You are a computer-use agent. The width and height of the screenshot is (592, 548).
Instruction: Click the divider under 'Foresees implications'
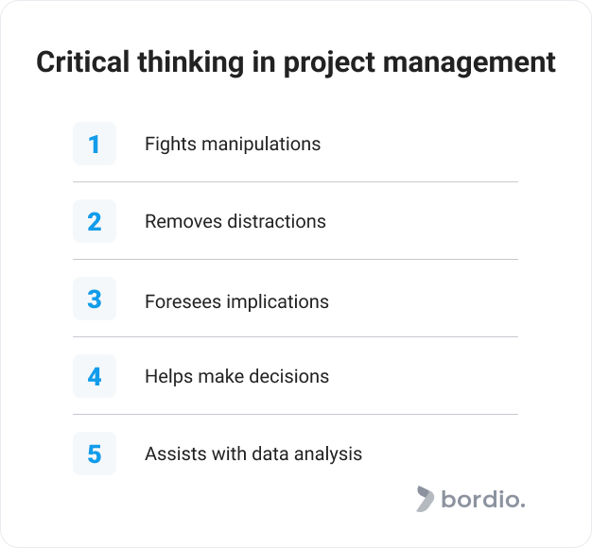point(295,336)
